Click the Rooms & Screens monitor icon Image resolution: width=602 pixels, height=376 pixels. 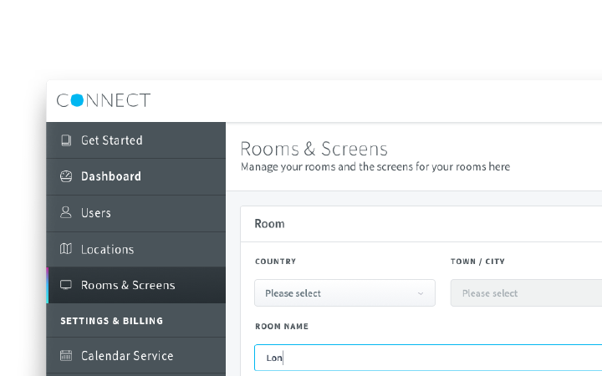66,285
